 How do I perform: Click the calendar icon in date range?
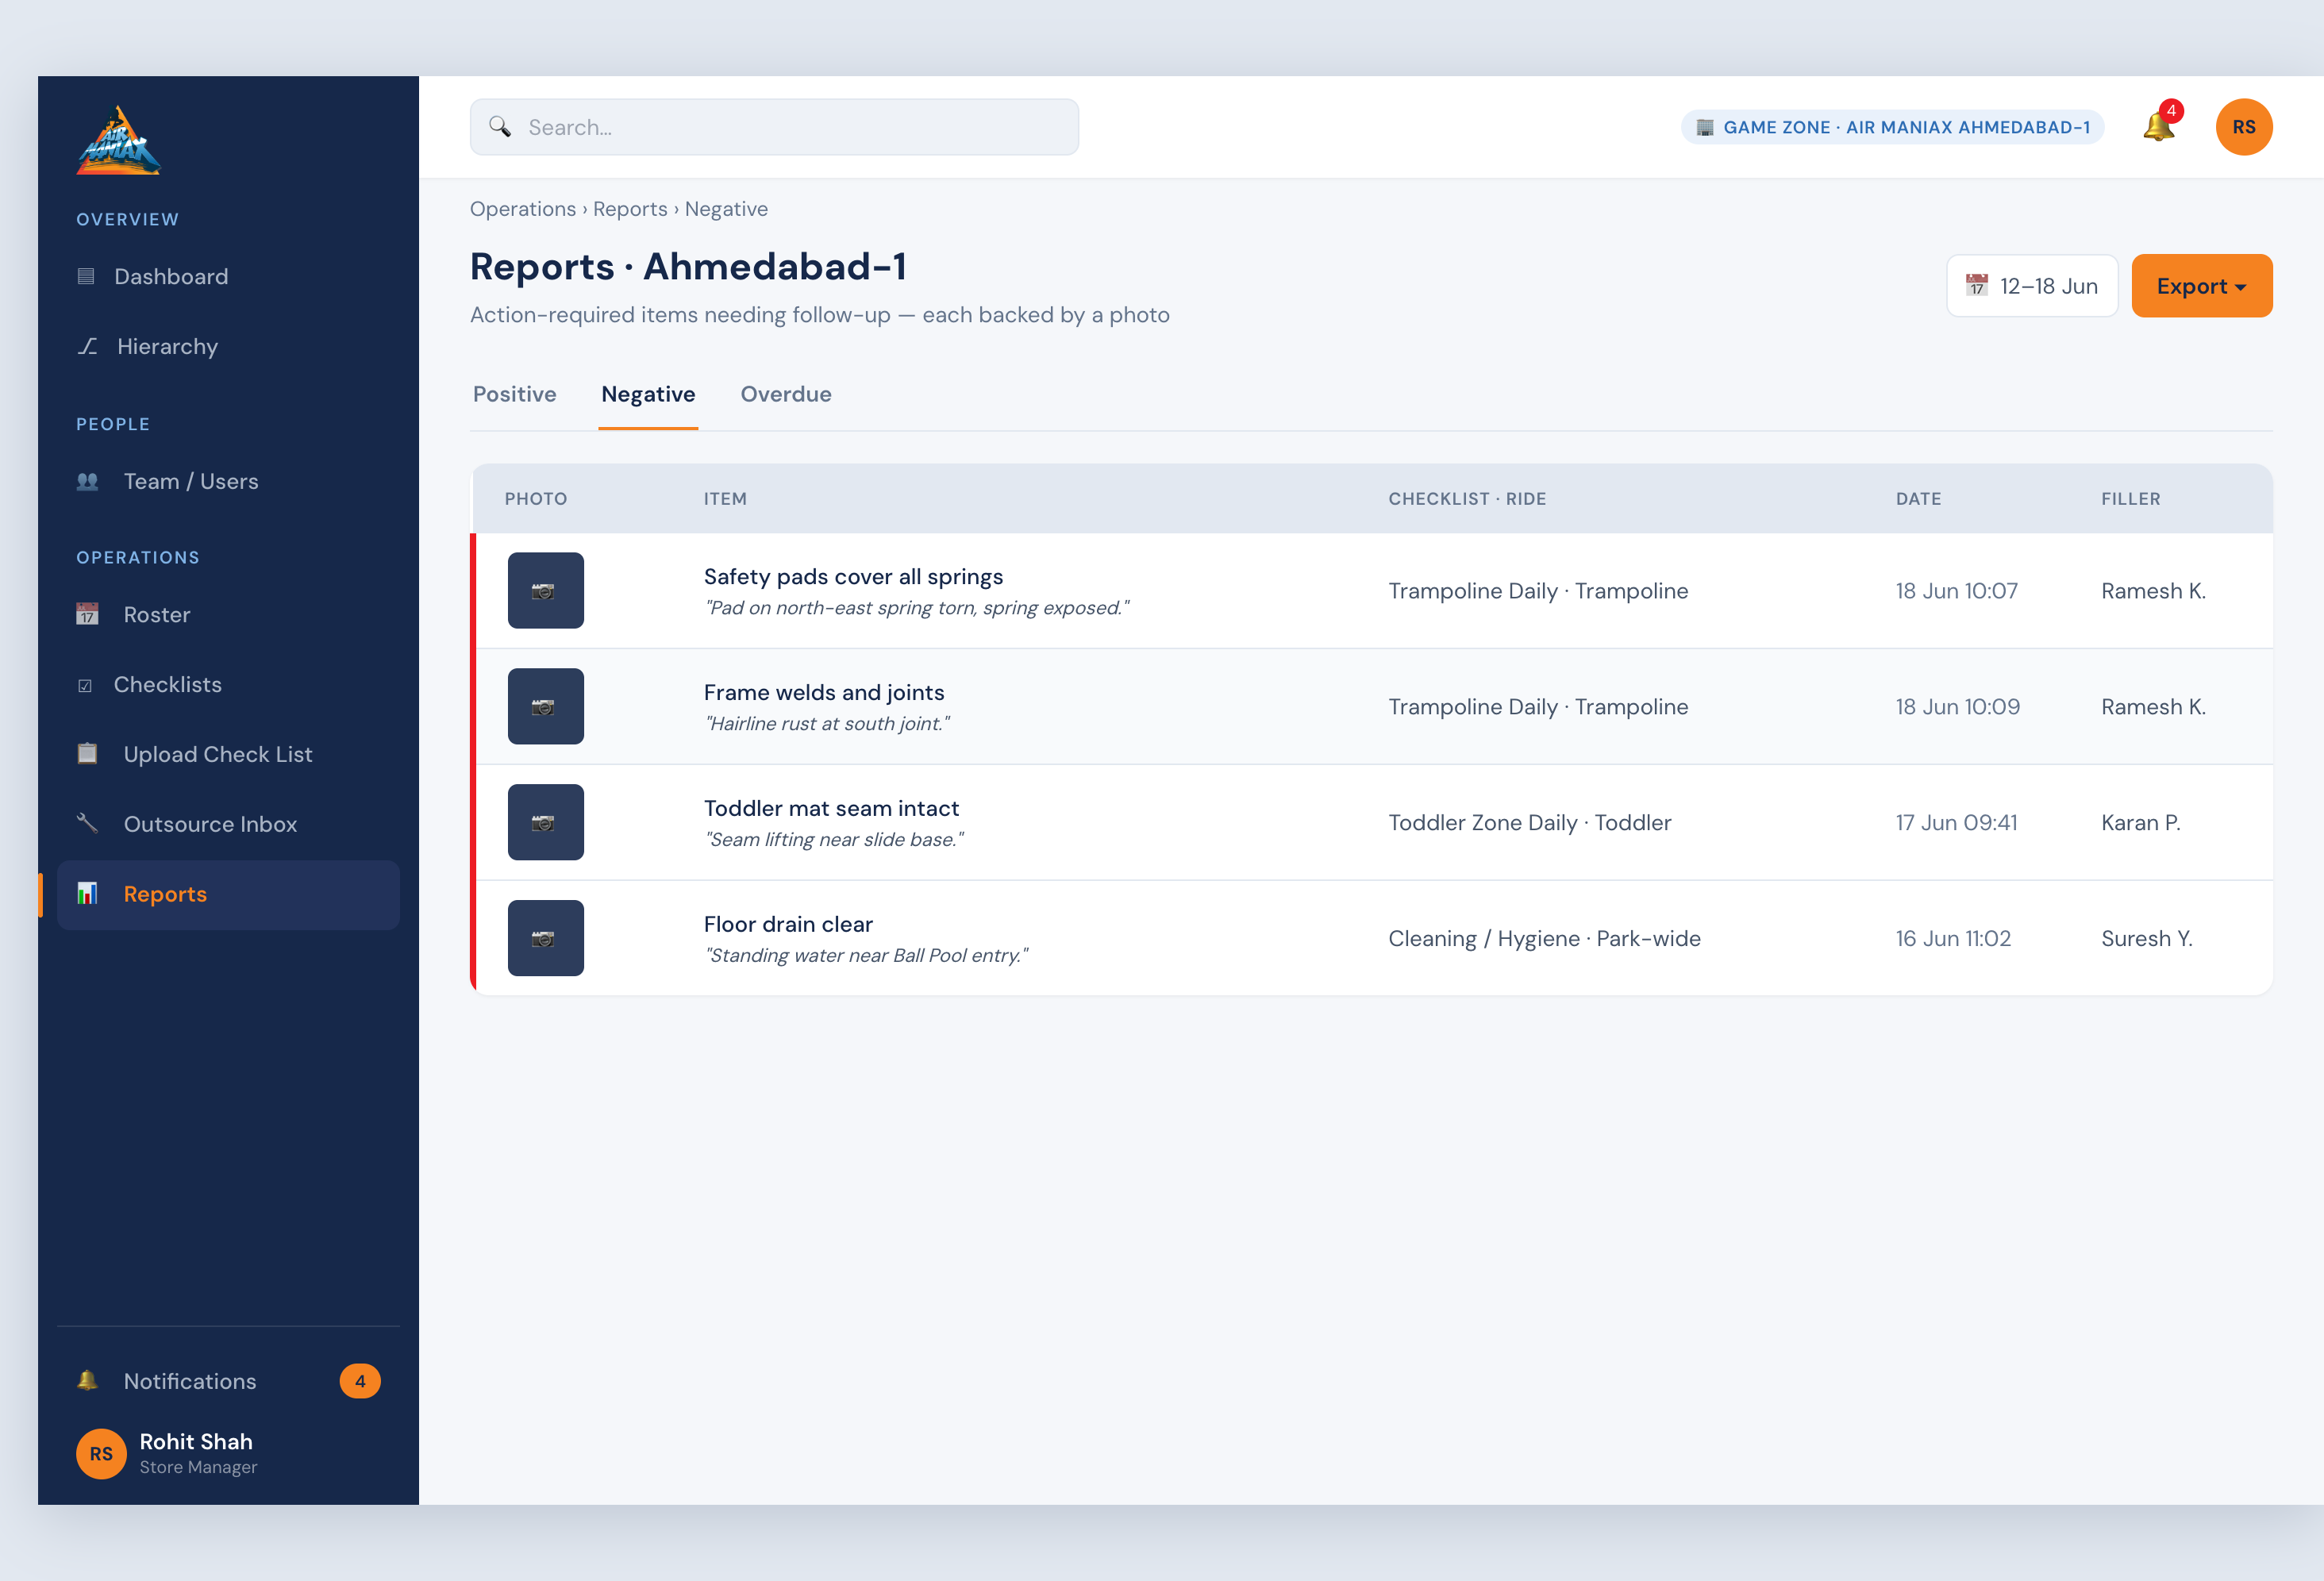click(1977, 286)
